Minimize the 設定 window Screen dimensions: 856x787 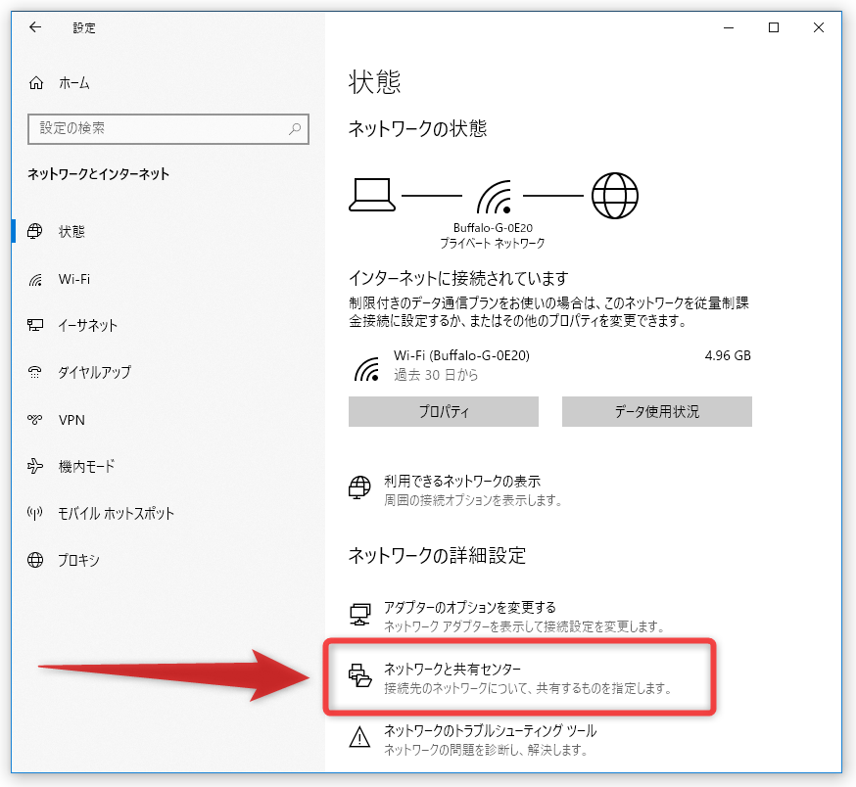(729, 27)
